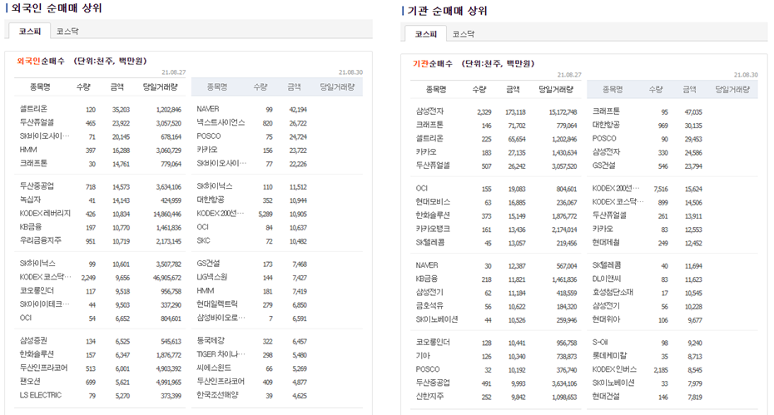
Task: Click the LIG넥스원 stock name
Action: click(211, 277)
